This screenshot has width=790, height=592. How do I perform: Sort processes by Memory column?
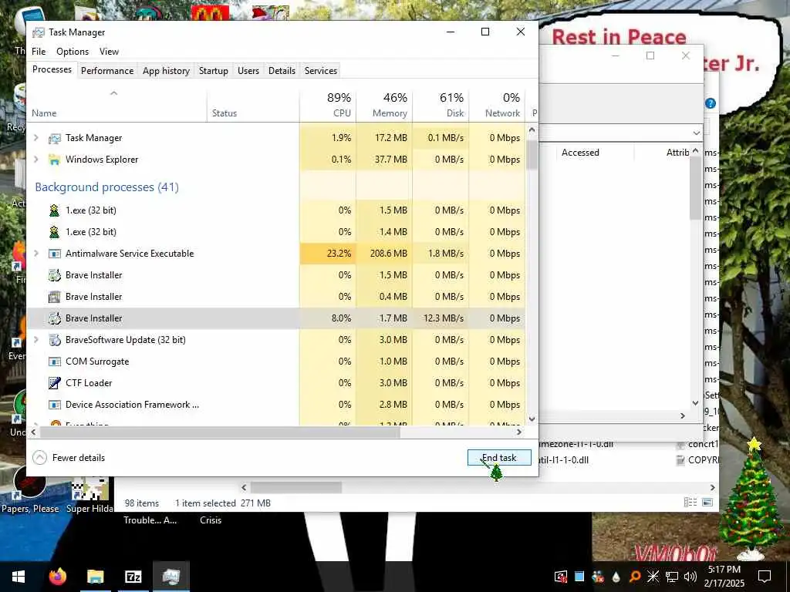[x=384, y=105]
